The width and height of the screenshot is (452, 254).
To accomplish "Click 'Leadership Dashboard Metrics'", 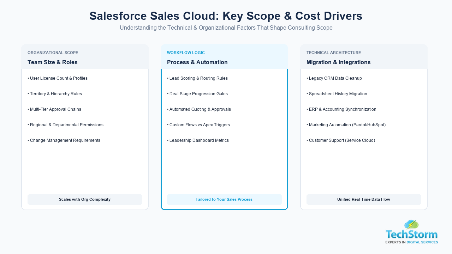I will click(198, 140).
